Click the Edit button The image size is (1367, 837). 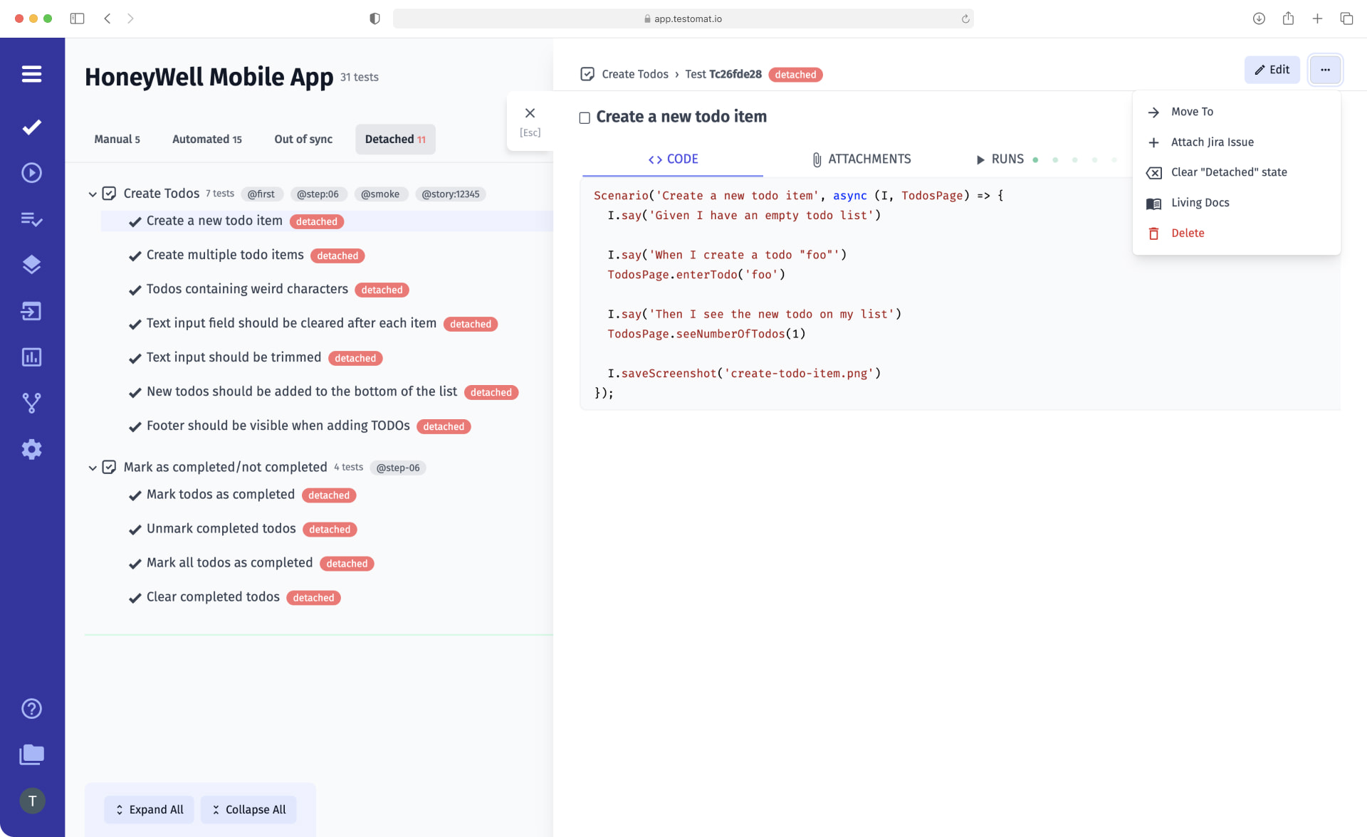pyautogui.click(x=1272, y=70)
